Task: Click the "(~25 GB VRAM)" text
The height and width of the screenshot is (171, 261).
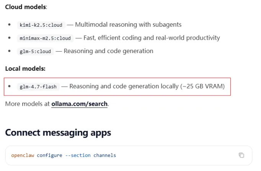Action: (x=202, y=86)
